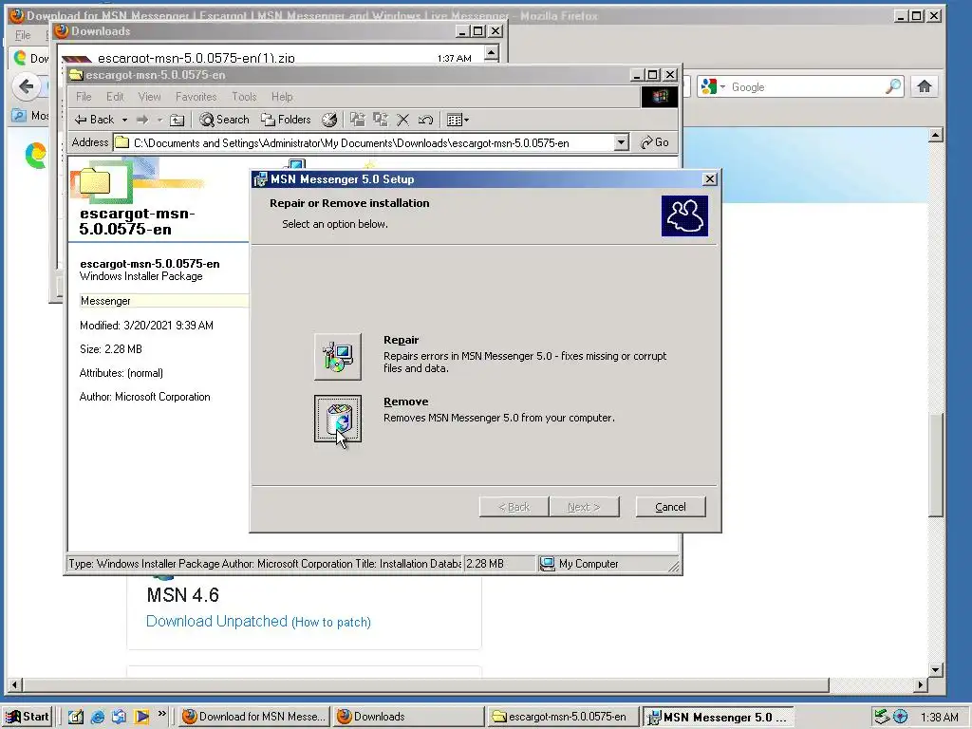Expand the Forward history dropdown in Explorer
This screenshot has height=729, width=972.
tap(159, 120)
